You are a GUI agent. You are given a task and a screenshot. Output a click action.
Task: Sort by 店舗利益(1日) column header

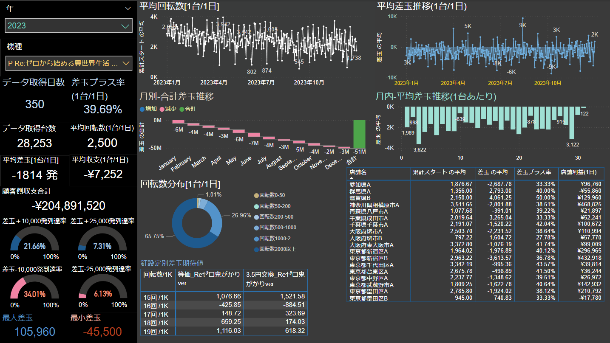click(x=581, y=172)
